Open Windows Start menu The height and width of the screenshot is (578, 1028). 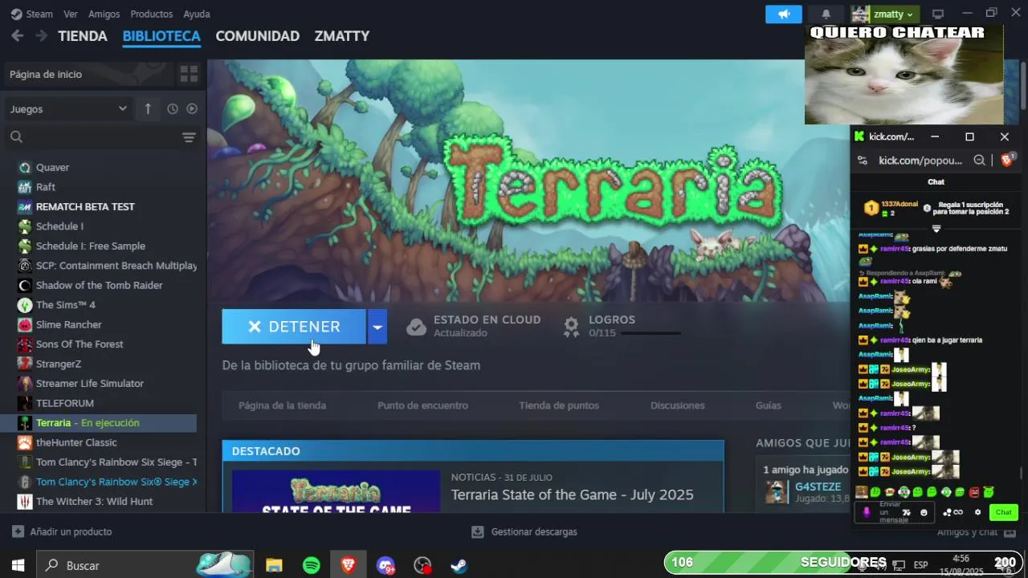pyautogui.click(x=18, y=565)
